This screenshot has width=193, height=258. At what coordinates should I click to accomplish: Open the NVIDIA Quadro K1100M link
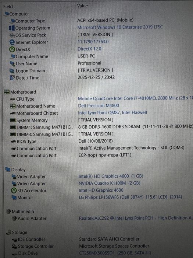click(x=110, y=183)
